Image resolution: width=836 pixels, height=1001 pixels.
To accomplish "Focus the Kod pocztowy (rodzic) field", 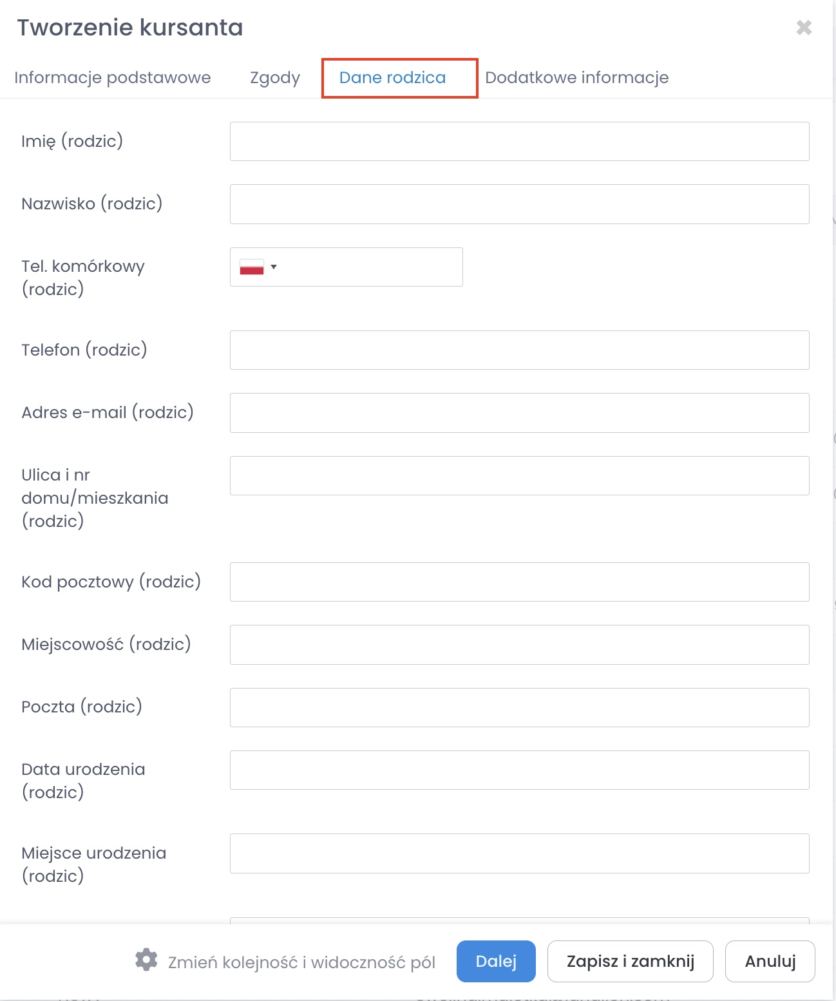I will [x=519, y=582].
